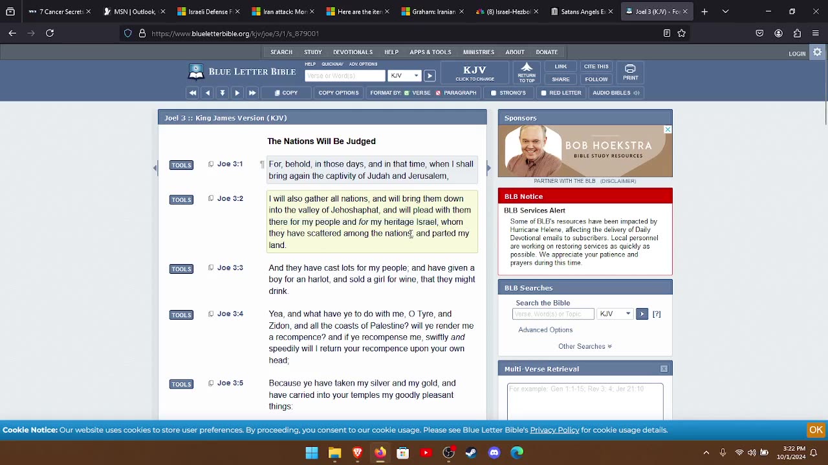Click the BLB Searches verse input field
Viewport: 828px width, 465px height.
click(x=553, y=314)
